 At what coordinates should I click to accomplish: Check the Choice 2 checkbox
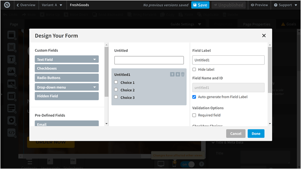click(116, 89)
